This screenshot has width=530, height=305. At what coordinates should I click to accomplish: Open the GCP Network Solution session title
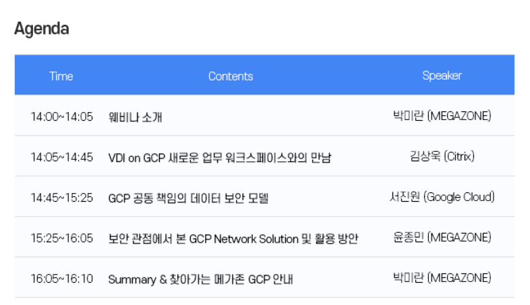coord(233,239)
